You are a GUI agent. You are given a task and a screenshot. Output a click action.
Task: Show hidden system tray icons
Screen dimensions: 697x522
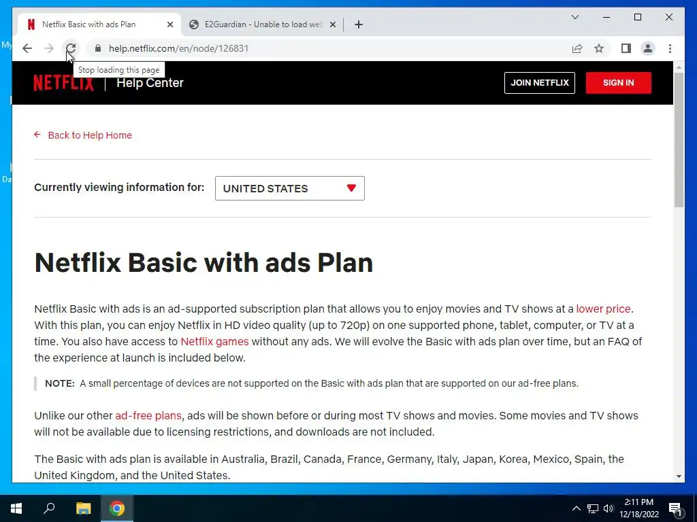coord(576,508)
